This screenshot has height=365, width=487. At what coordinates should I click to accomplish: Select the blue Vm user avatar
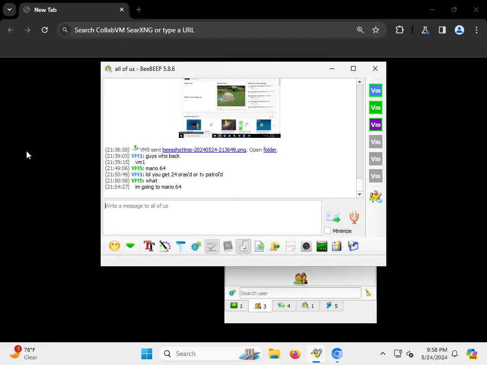coord(376,91)
